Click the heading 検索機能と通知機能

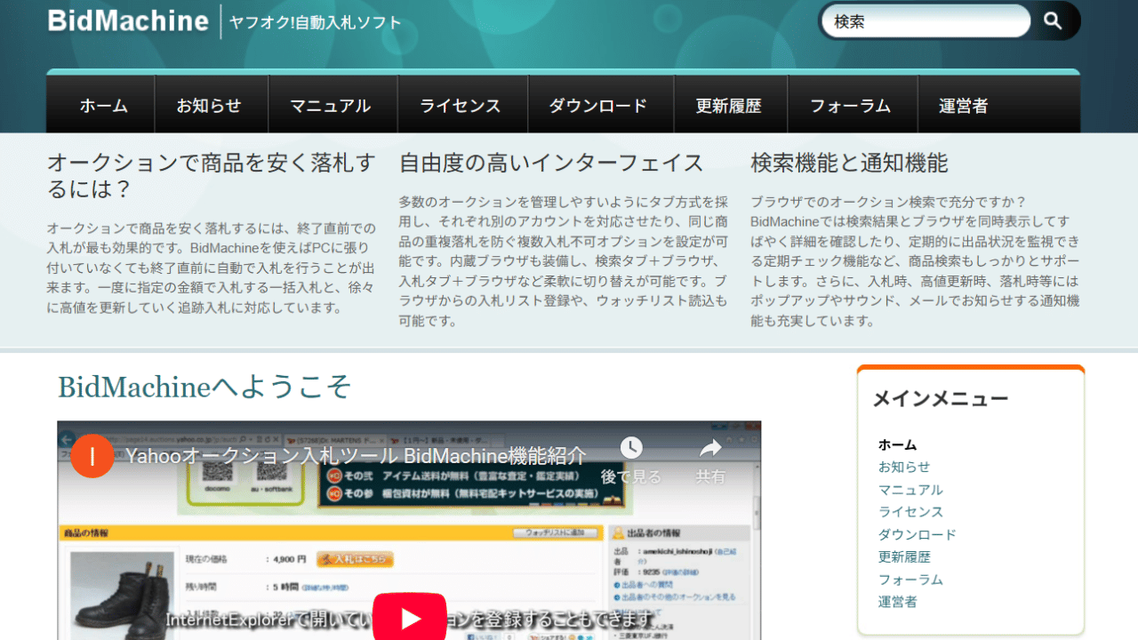(x=849, y=163)
